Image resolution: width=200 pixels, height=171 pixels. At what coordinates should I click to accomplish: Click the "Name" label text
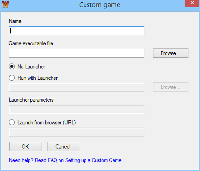tap(15, 21)
